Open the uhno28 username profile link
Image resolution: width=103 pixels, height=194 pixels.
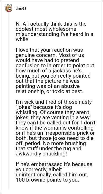click(x=21, y=9)
